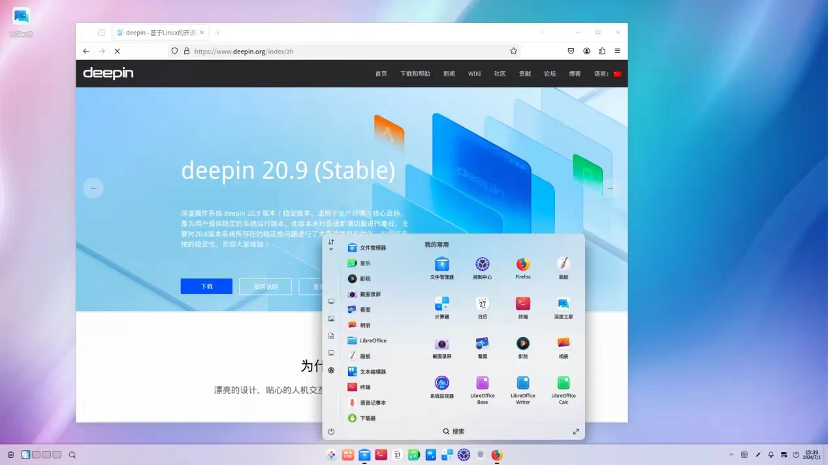Open 画板 in the 我的常用 grid
828x465 pixels.
564,267
